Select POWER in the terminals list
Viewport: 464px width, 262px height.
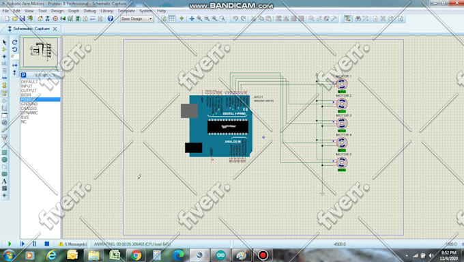coord(40,100)
